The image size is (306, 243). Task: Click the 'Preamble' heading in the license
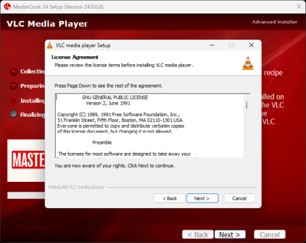102,143
